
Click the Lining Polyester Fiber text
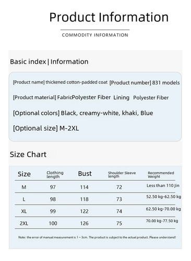141,98
